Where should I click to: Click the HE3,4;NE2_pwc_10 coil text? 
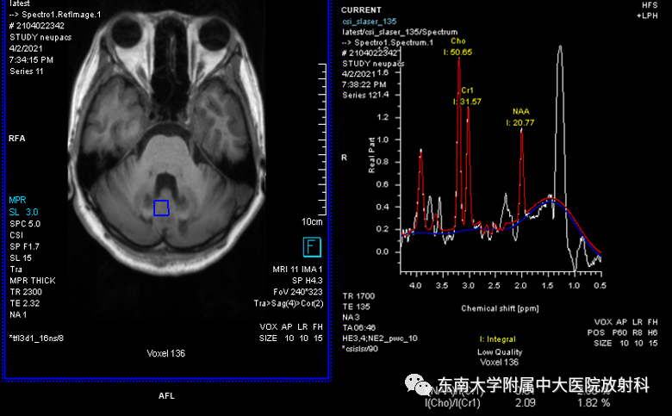380,338
